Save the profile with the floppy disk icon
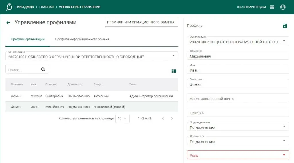Viewport: 294px width, 163px height. pos(285,26)
